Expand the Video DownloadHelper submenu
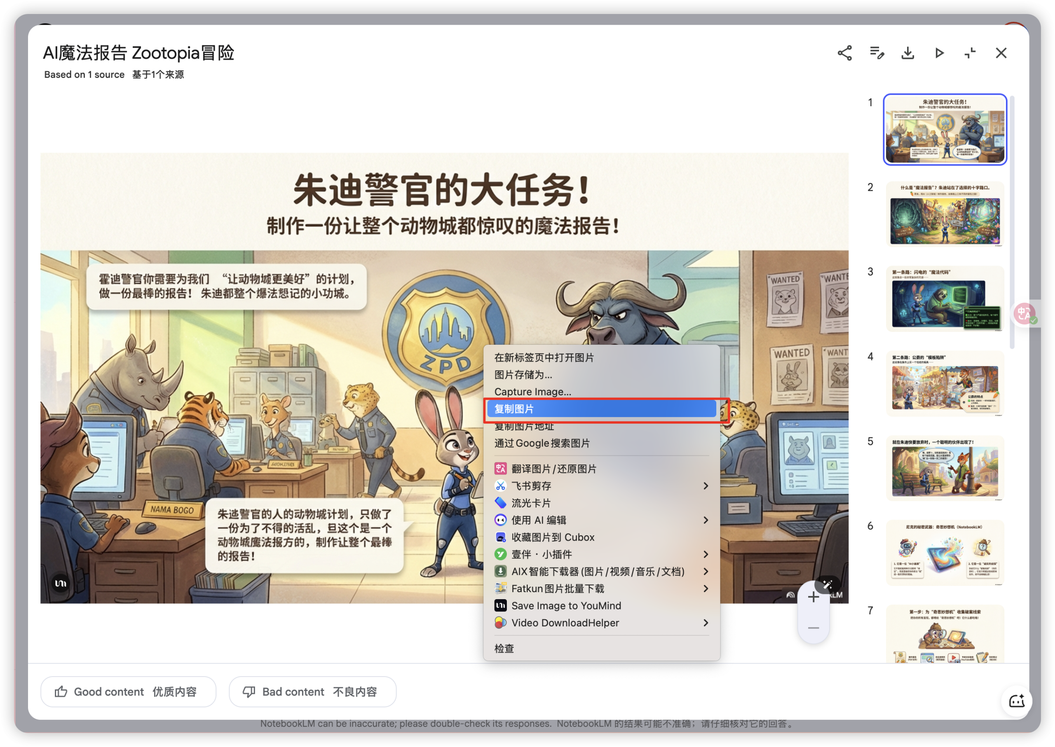The width and height of the screenshot is (1055, 747). pos(706,623)
